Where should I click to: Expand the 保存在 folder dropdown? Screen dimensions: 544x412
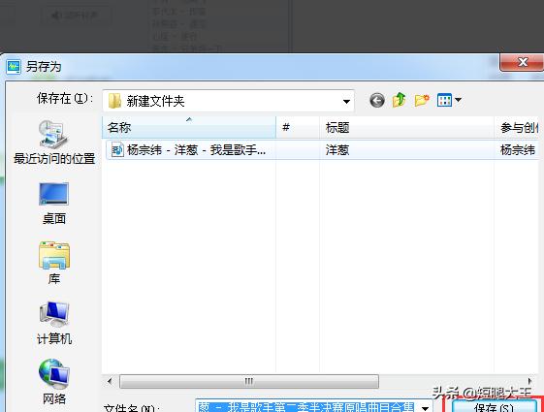point(346,101)
